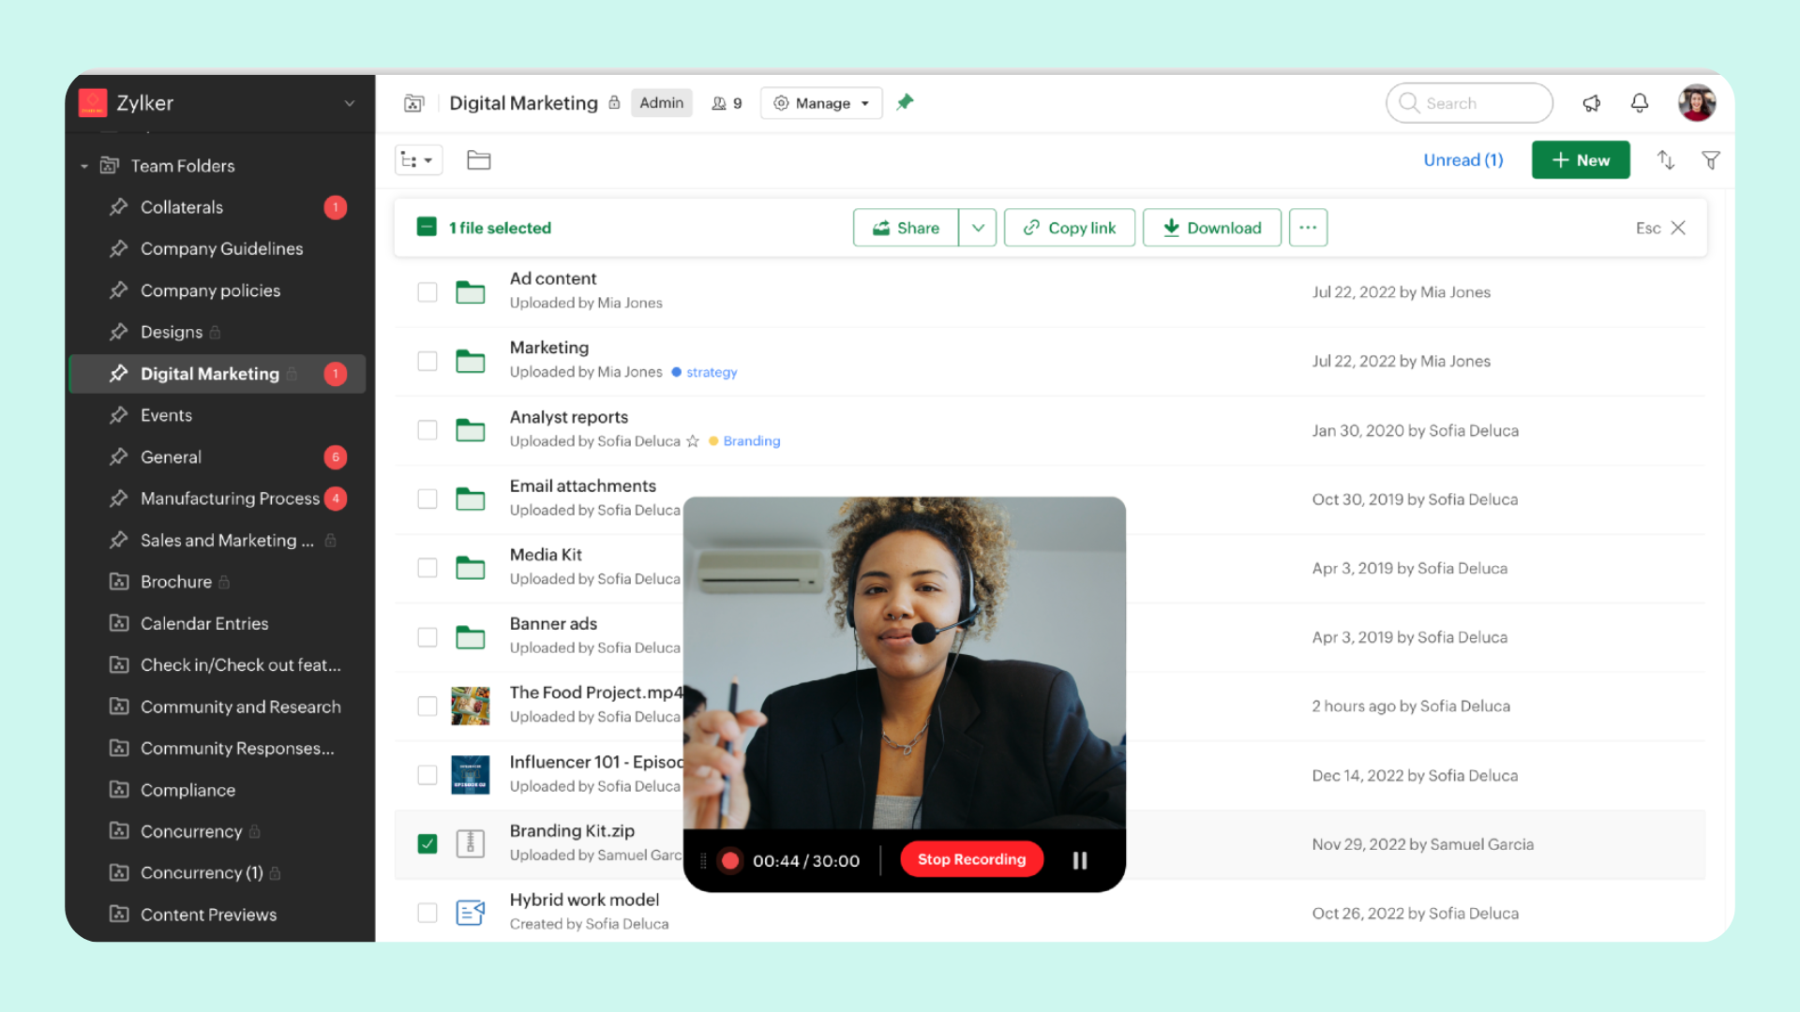Click the sort order arrows icon
This screenshot has width=1800, height=1012.
(1667, 160)
